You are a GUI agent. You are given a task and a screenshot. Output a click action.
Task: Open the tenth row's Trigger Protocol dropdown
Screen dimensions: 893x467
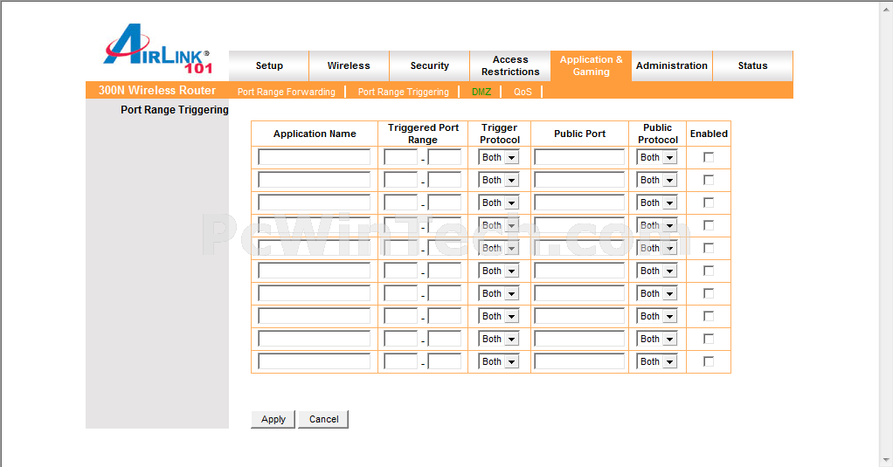point(499,362)
